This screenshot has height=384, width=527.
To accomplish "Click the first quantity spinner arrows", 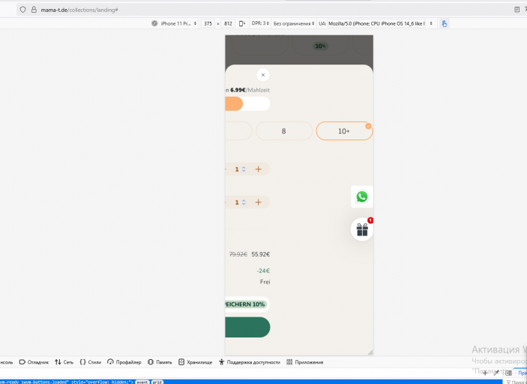I will pos(244,169).
